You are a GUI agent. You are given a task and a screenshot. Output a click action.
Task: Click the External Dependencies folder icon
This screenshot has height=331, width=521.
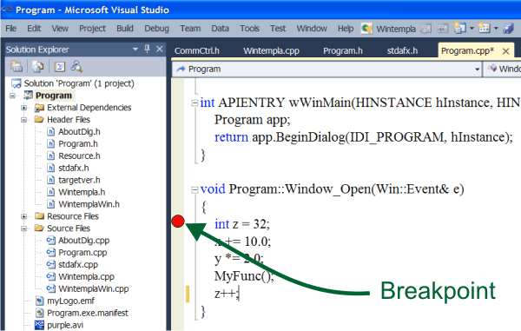[x=39, y=108]
